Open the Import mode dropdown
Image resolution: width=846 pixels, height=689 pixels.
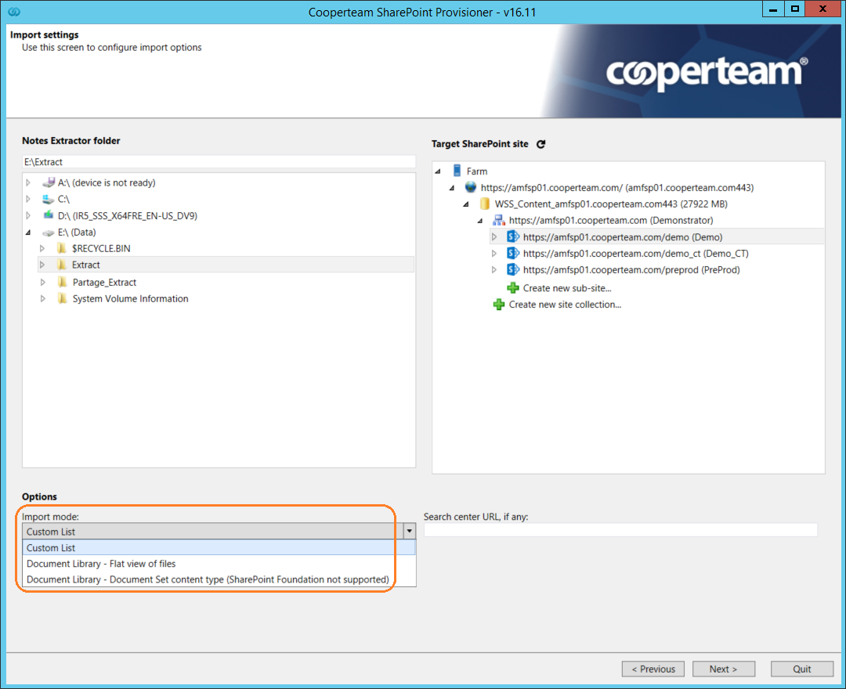coord(408,531)
